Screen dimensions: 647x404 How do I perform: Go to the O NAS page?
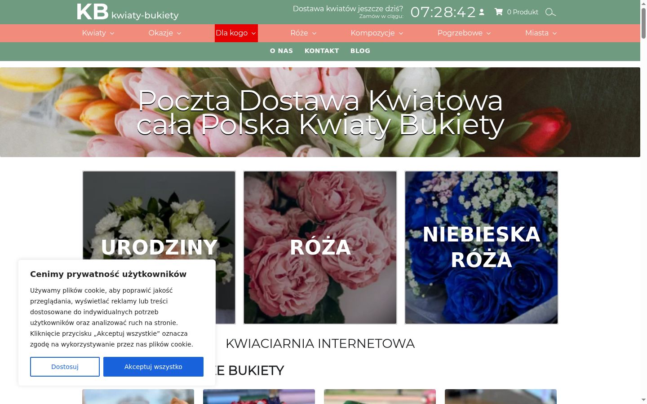(281, 51)
